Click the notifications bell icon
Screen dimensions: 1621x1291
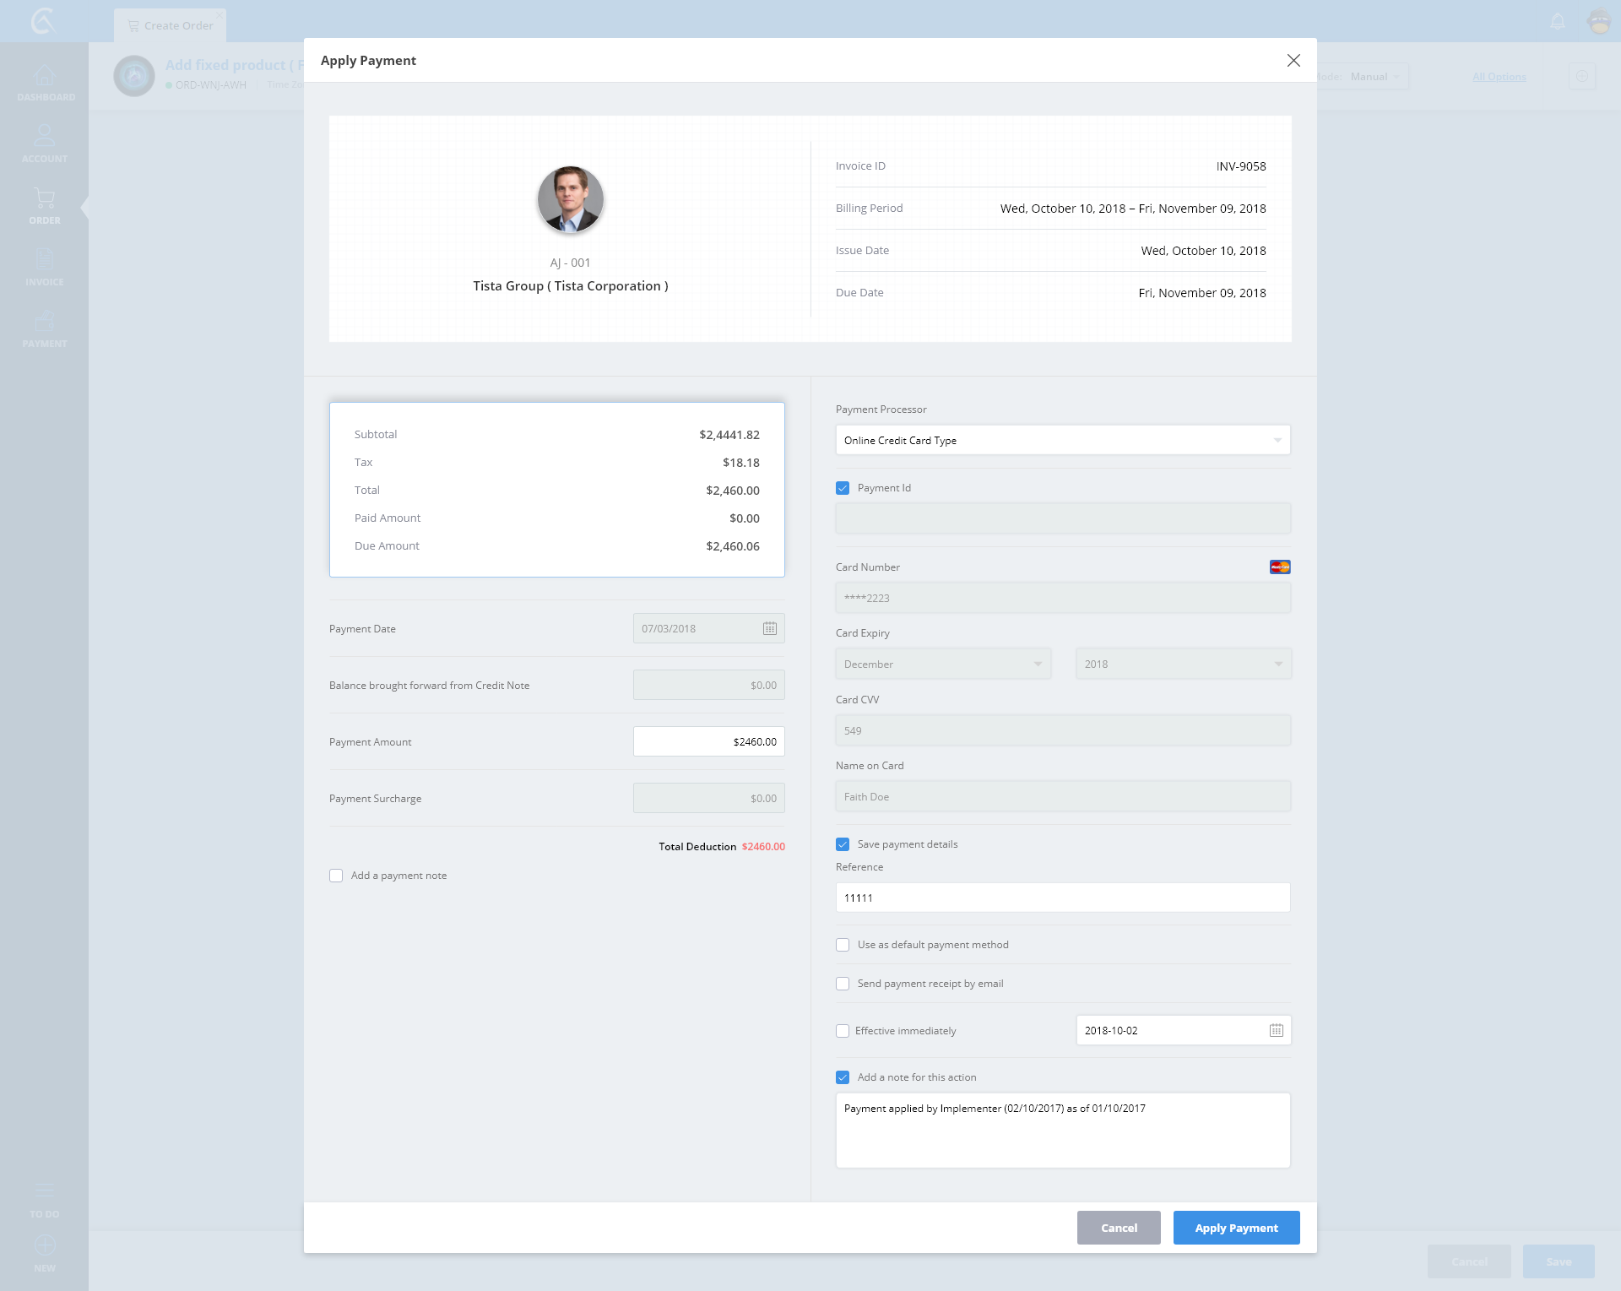[1558, 21]
